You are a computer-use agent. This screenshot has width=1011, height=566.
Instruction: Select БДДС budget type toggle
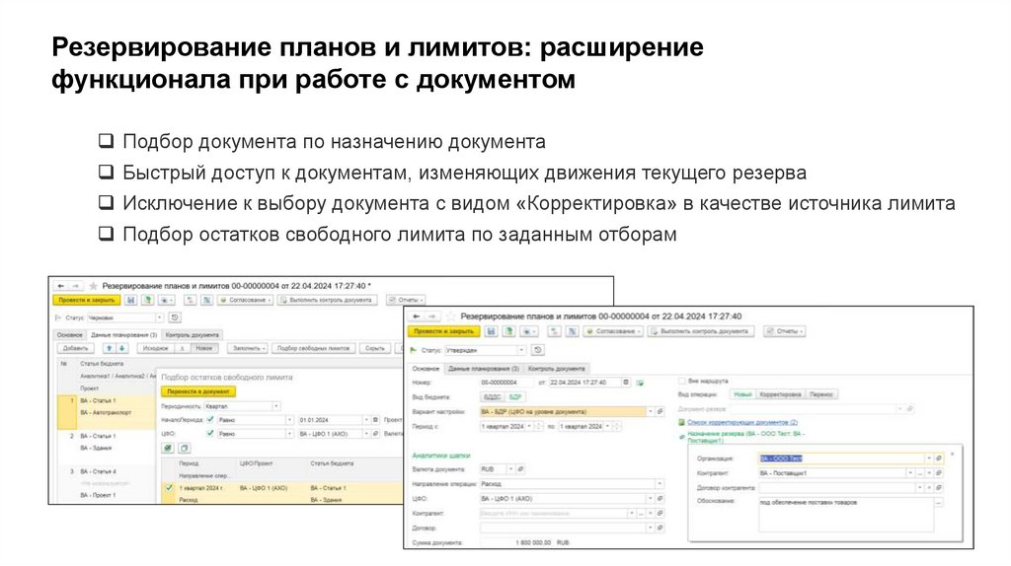click(x=492, y=397)
